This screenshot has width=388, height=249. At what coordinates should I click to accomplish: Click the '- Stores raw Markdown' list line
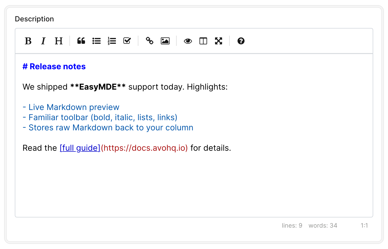[108, 128]
